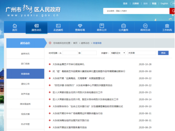This screenshot has width=175, height=131.
Task: Select 通知公告 in the left sidebar
Action: 25,84
